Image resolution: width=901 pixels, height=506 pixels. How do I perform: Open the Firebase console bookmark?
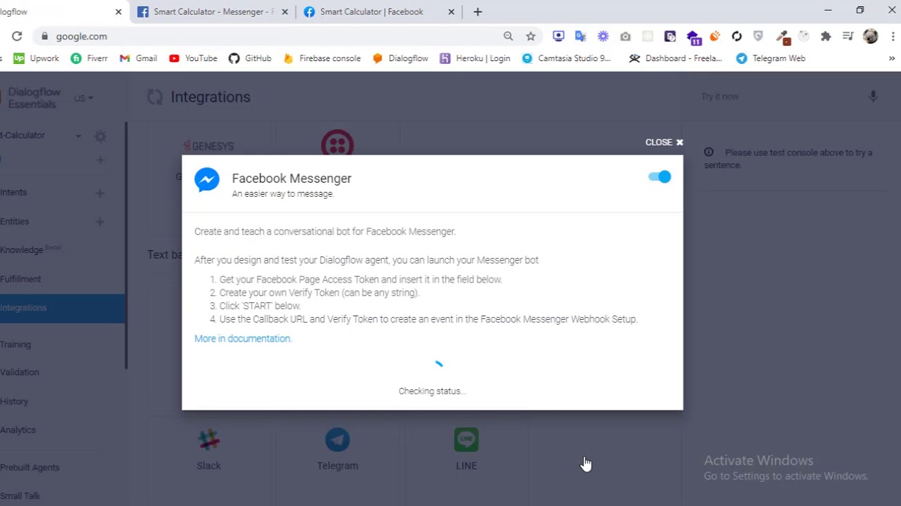click(x=322, y=58)
